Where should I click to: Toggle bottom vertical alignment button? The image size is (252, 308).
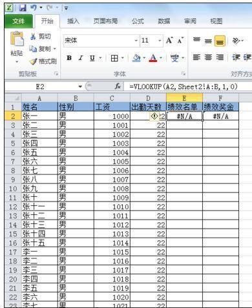pyautogui.click(x=220, y=41)
